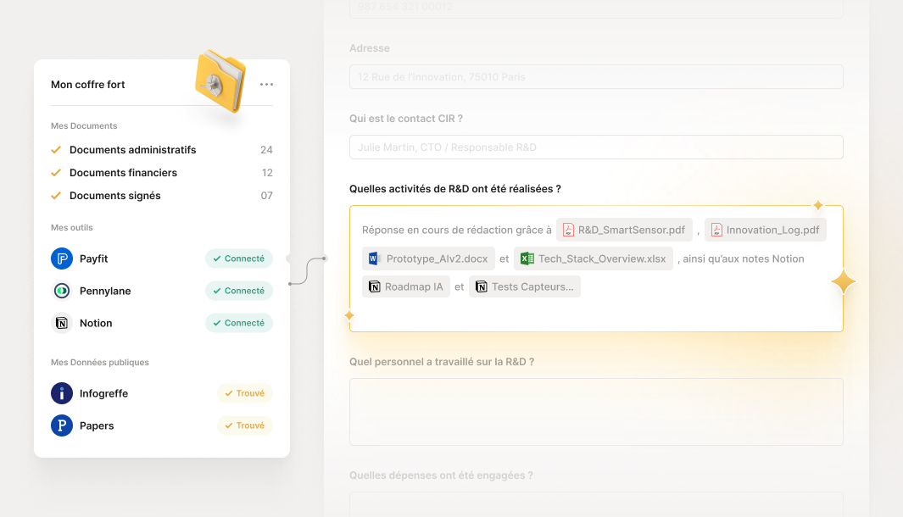Open the Tests Capteurs Notion note chip
Viewport: 903px width, 517px height.
(525, 286)
